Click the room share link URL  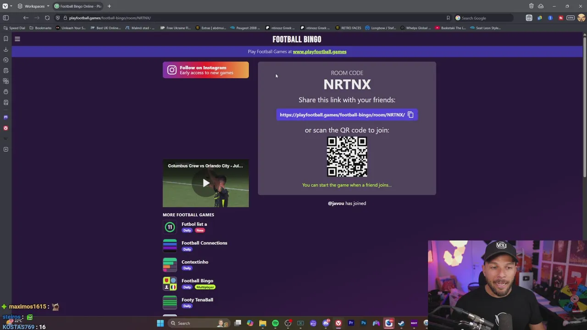342,115
